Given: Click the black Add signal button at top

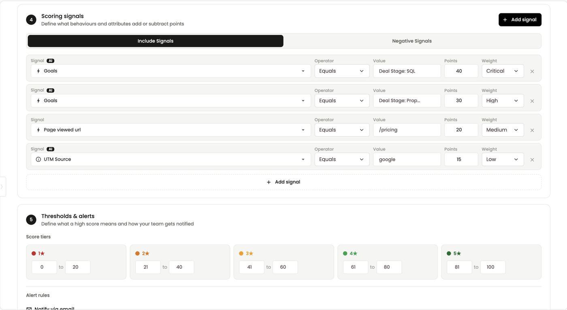Looking at the screenshot, I should (520, 19).
